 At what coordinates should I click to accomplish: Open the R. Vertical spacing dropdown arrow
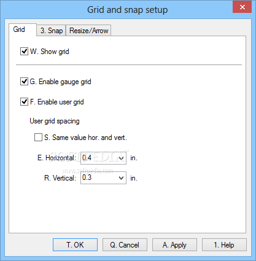click(121, 178)
